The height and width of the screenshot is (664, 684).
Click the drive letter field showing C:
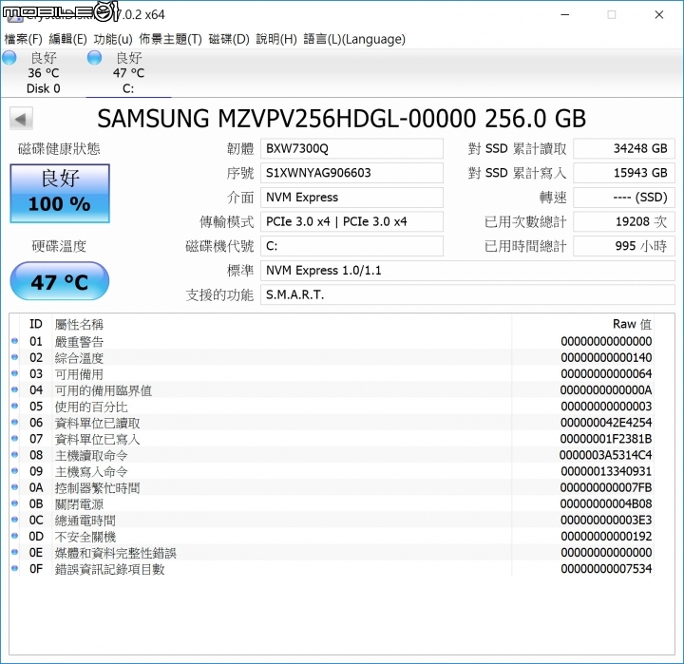[x=351, y=246]
